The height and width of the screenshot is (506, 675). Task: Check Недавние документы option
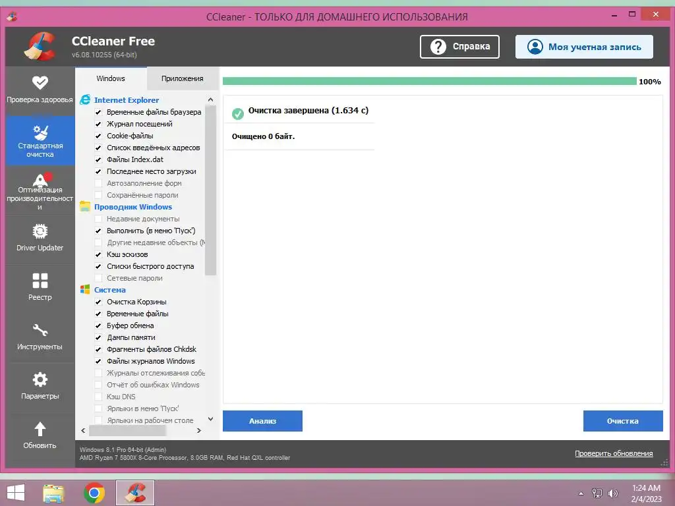[98, 219]
